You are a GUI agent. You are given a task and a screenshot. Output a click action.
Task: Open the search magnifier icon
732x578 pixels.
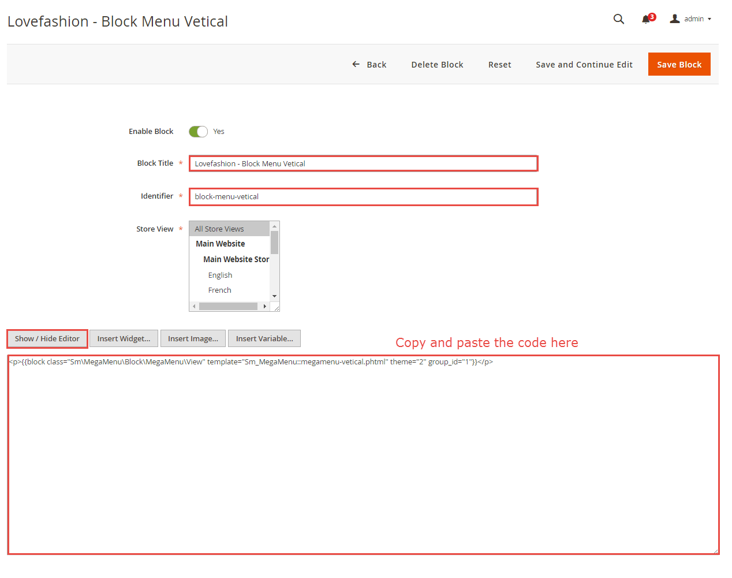click(x=618, y=19)
